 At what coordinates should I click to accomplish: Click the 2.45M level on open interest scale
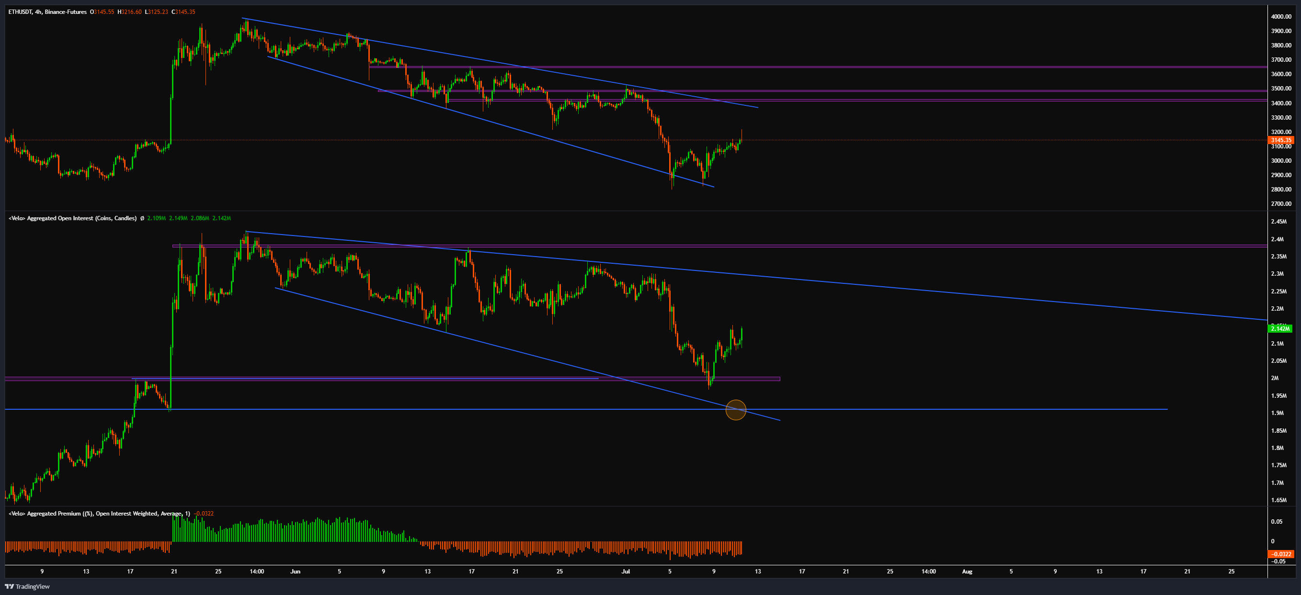click(x=1278, y=222)
